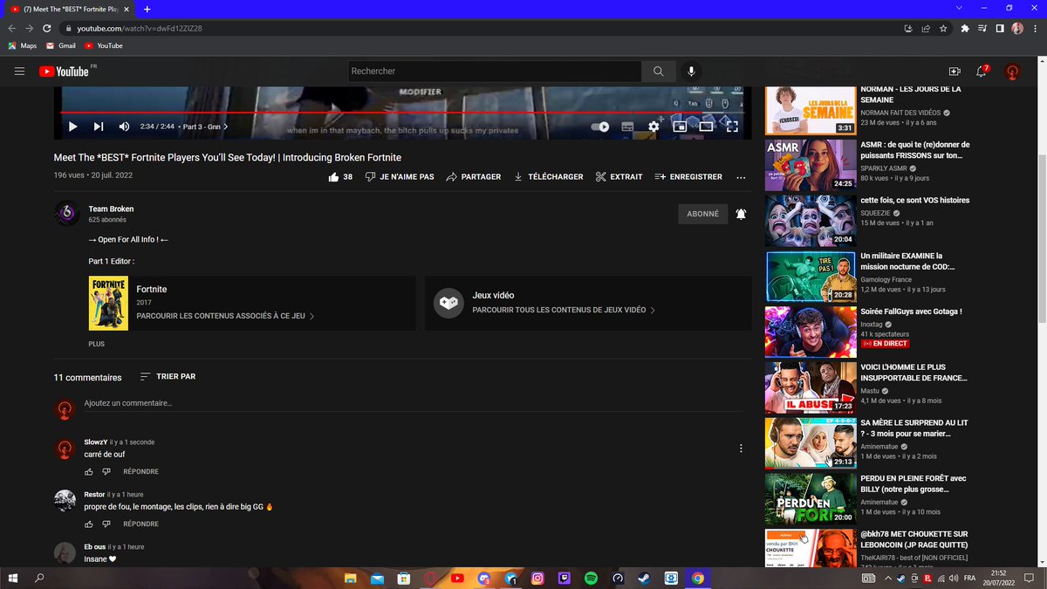Open the YouTube hamburger guide menu
This screenshot has width=1047, height=589.
(20, 72)
